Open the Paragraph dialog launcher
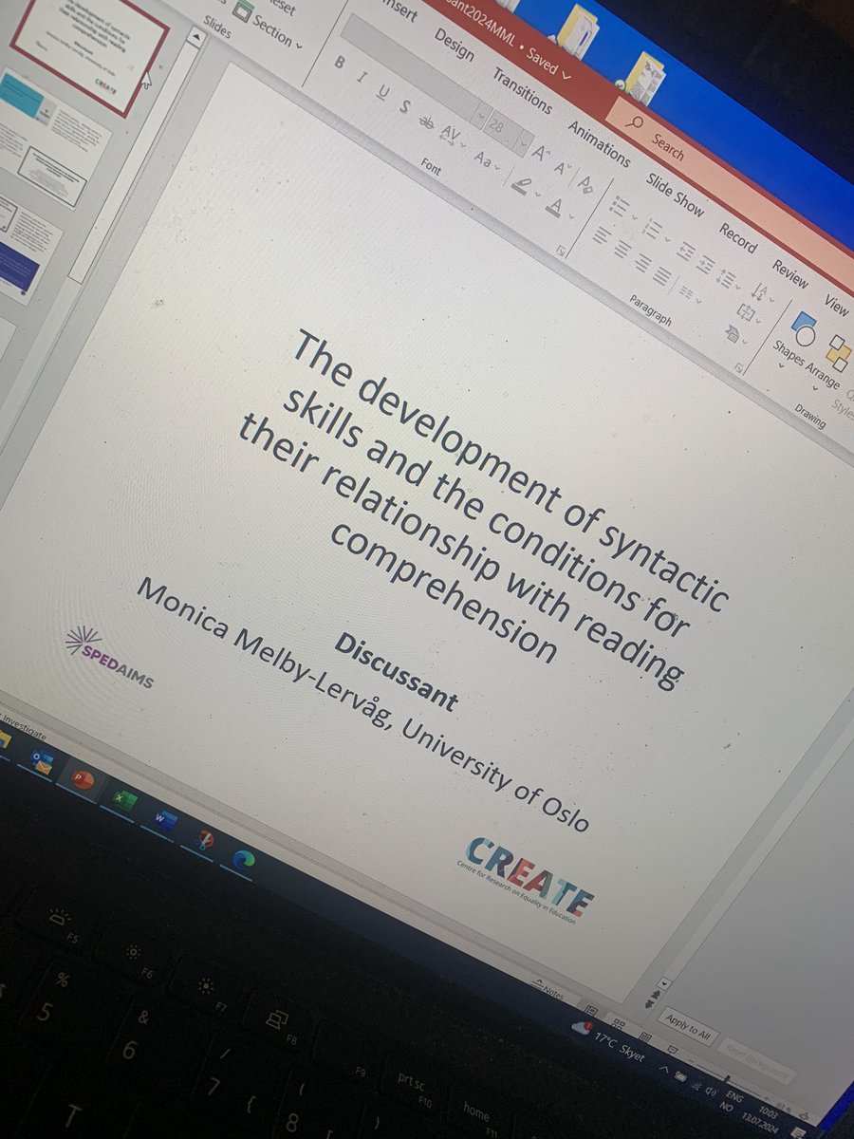The height and width of the screenshot is (1139, 854). pos(738,367)
